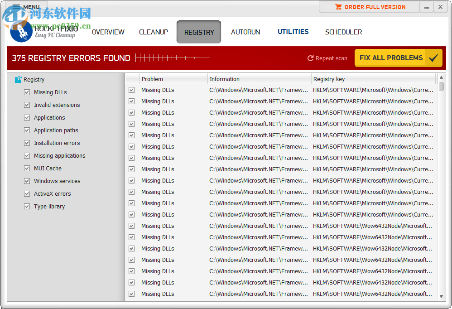
Task: Uncheck the last visible Missing DLLs row checkbox
Action: pyautogui.click(x=131, y=294)
